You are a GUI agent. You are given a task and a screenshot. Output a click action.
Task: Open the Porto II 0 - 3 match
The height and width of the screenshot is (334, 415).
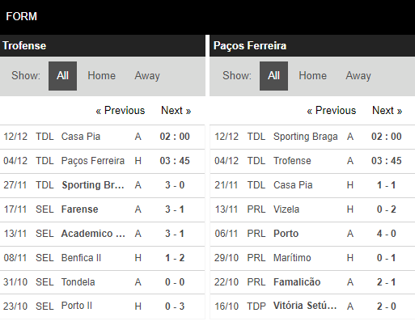pyautogui.click(x=103, y=307)
